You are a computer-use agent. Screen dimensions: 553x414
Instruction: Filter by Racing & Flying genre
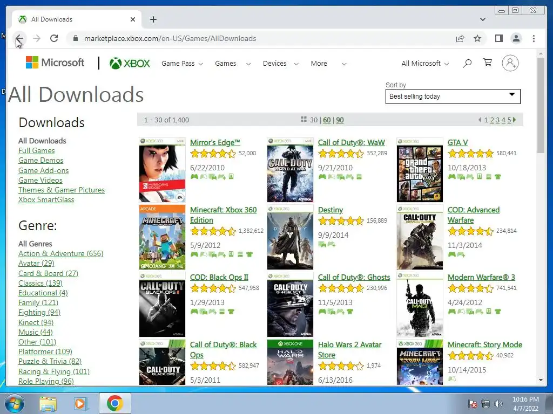(x=54, y=372)
